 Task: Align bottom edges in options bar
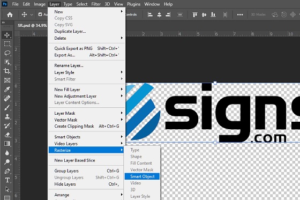213,14
